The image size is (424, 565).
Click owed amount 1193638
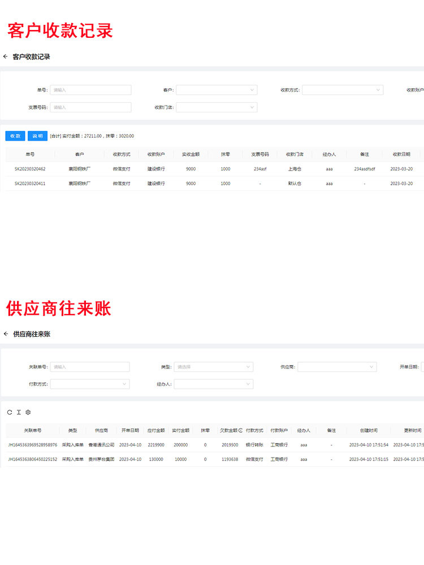pos(230,459)
